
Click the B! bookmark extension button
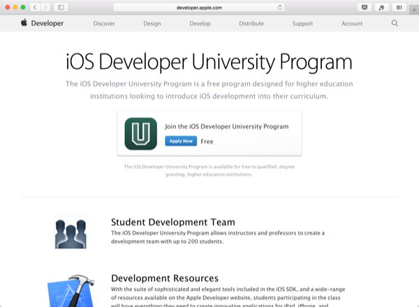pyautogui.click(x=399, y=7)
